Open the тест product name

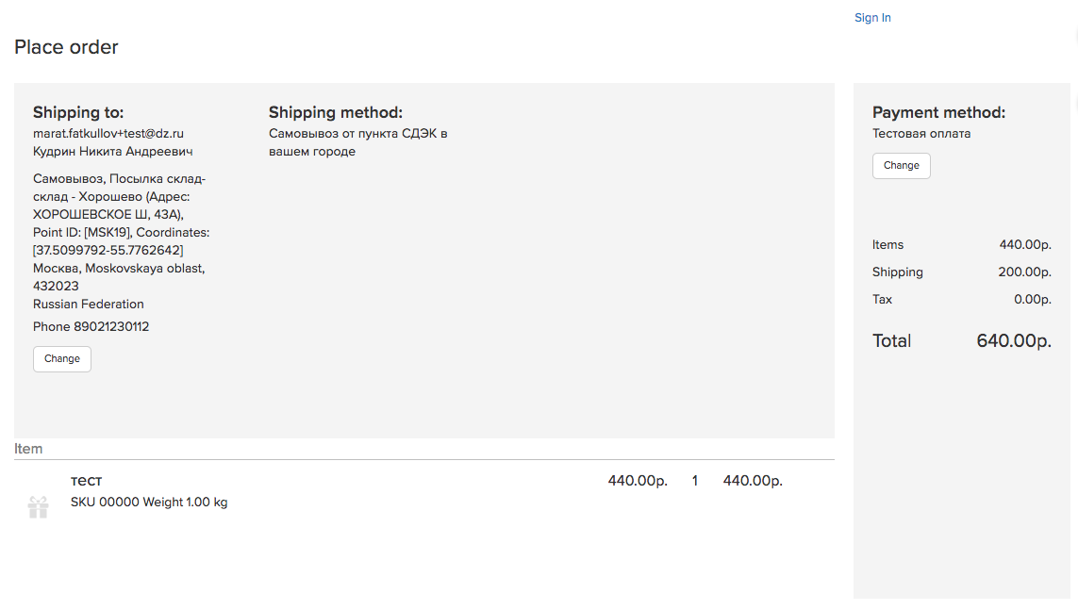coord(86,480)
